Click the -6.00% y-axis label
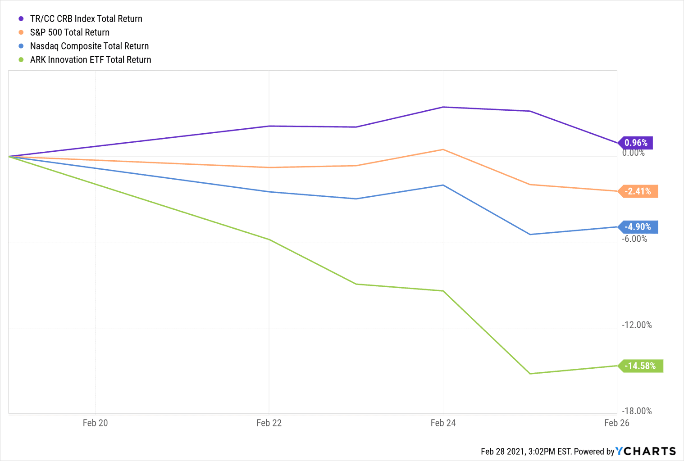The image size is (684, 461). tap(634, 239)
